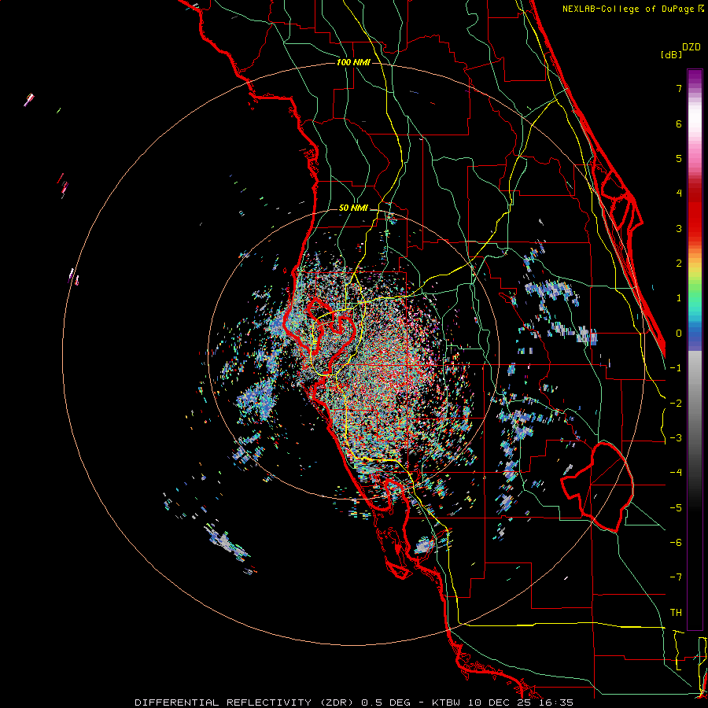Click the 5 dB value on the color scale
The image size is (708, 708).
tap(679, 158)
